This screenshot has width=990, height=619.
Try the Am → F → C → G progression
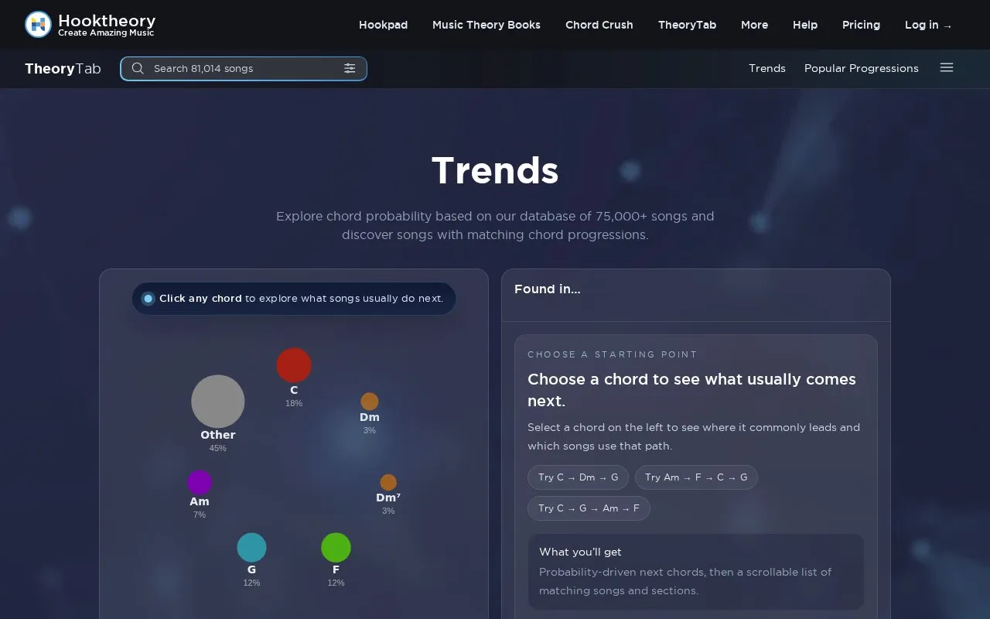click(696, 477)
